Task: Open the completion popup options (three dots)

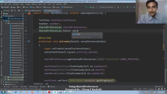Action: [101, 37]
